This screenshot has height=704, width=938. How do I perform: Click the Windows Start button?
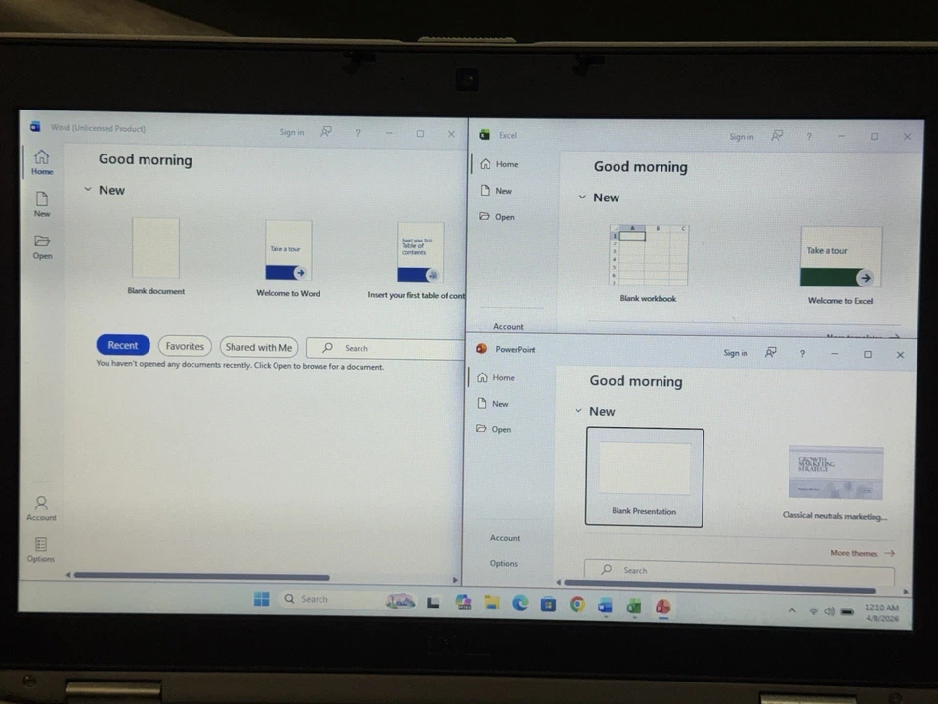[x=262, y=598]
